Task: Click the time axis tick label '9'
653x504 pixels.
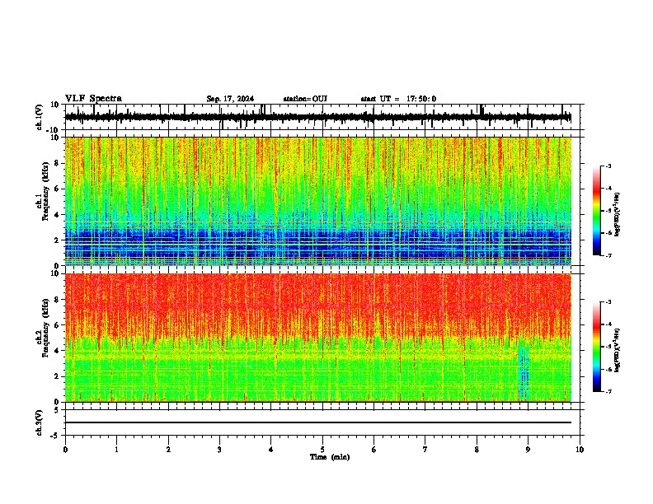Action: point(528,450)
